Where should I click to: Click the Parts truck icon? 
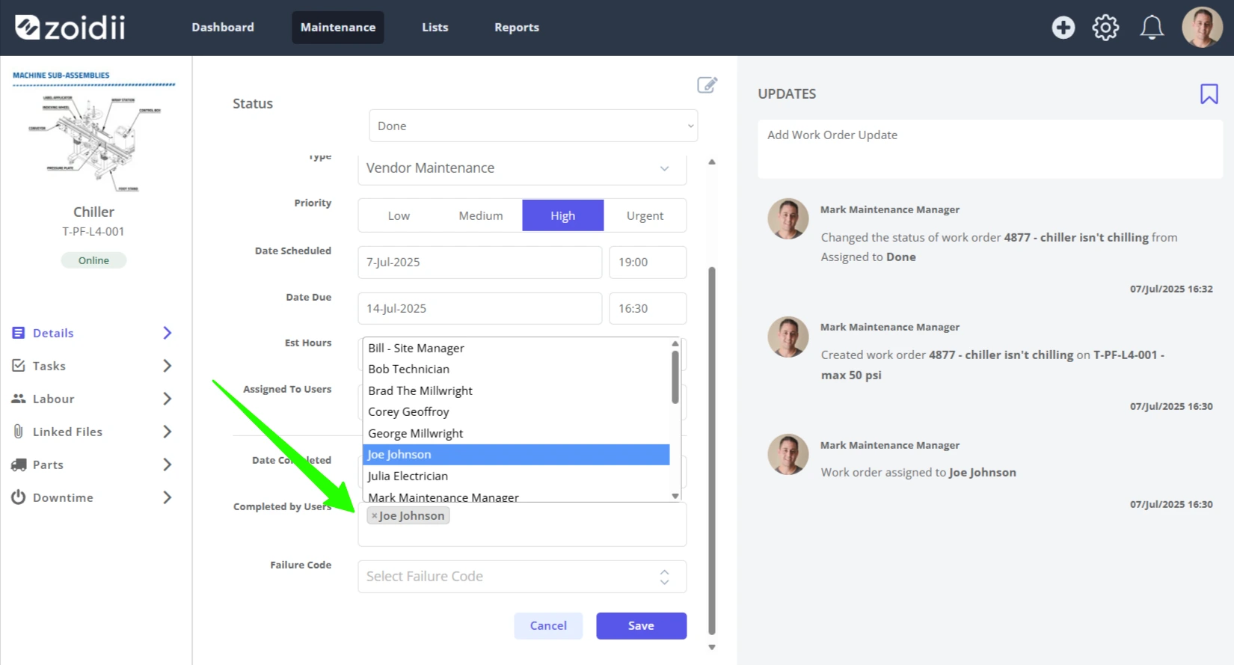click(x=19, y=465)
